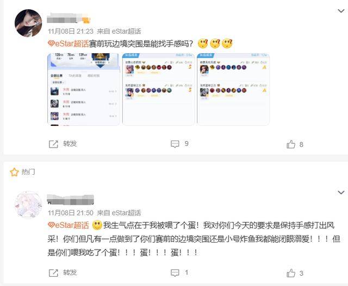Click the 11月08日 21:50 timestamp

click(71, 213)
